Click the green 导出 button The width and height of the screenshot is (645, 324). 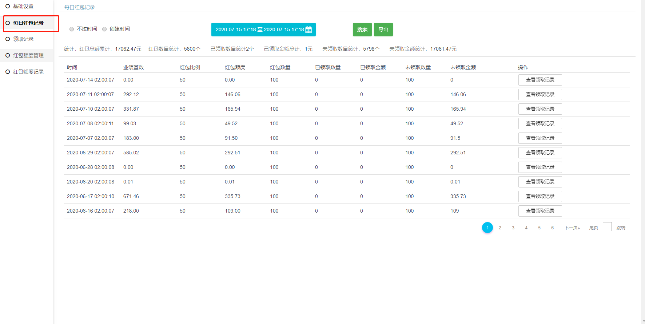click(x=383, y=29)
